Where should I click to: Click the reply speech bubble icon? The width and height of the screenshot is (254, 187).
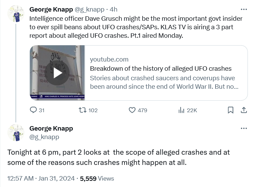click(33, 110)
